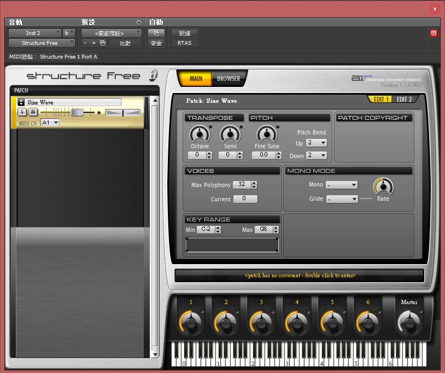Click the AIR advanced instrument research logo

(386, 78)
